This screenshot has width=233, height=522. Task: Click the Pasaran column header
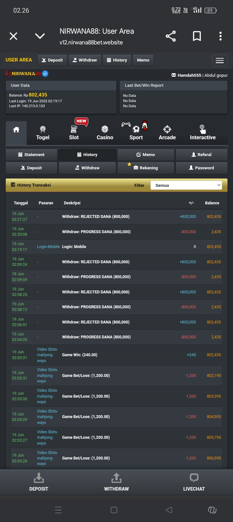[46, 203]
